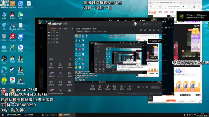Open streaming settings gear icon

click(147, 87)
